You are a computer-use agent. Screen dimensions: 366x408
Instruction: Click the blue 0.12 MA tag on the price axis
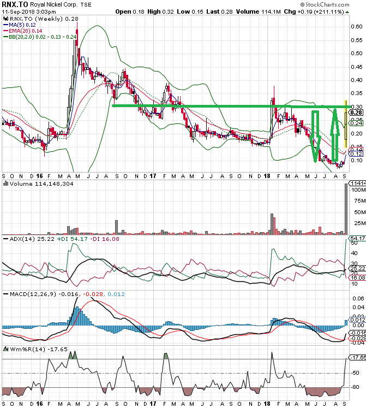pyautogui.click(x=356, y=154)
